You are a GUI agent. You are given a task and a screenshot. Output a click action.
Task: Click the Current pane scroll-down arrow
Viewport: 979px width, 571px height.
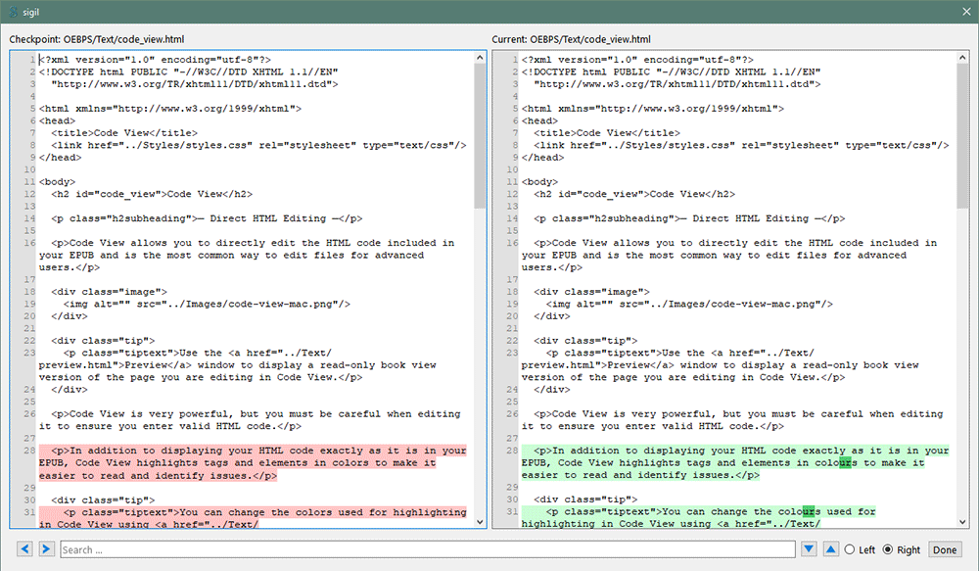(x=962, y=522)
